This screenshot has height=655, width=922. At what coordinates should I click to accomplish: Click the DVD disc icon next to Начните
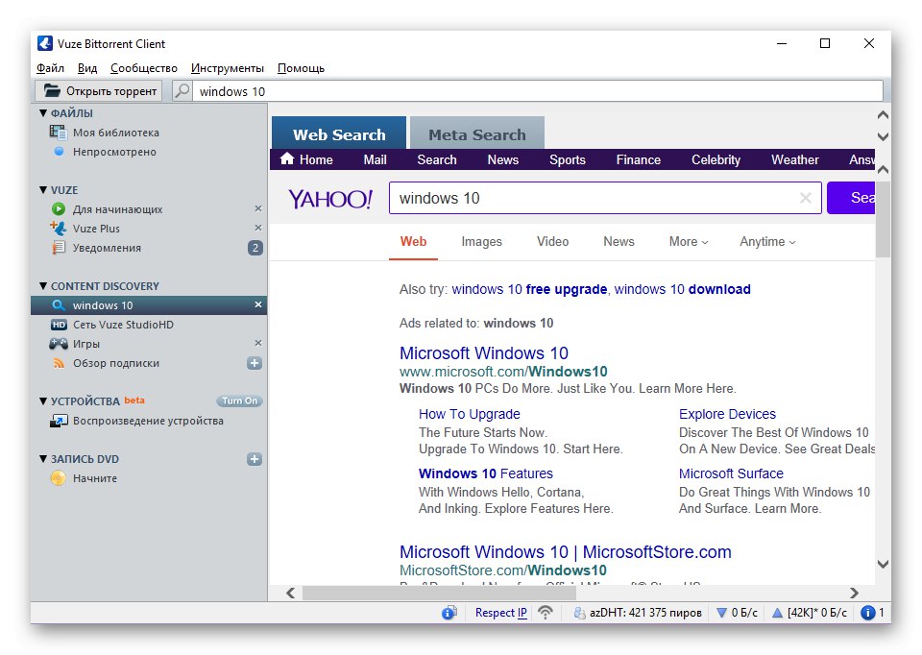pos(59,478)
